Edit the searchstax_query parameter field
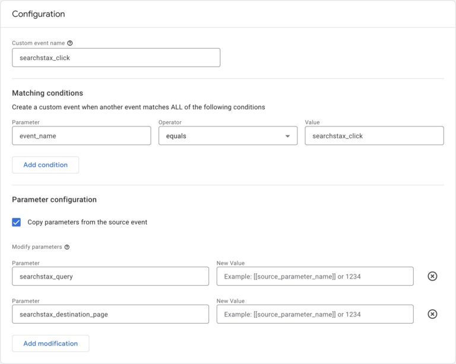The image size is (456, 364). pyautogui.click(x=110, y=276)
